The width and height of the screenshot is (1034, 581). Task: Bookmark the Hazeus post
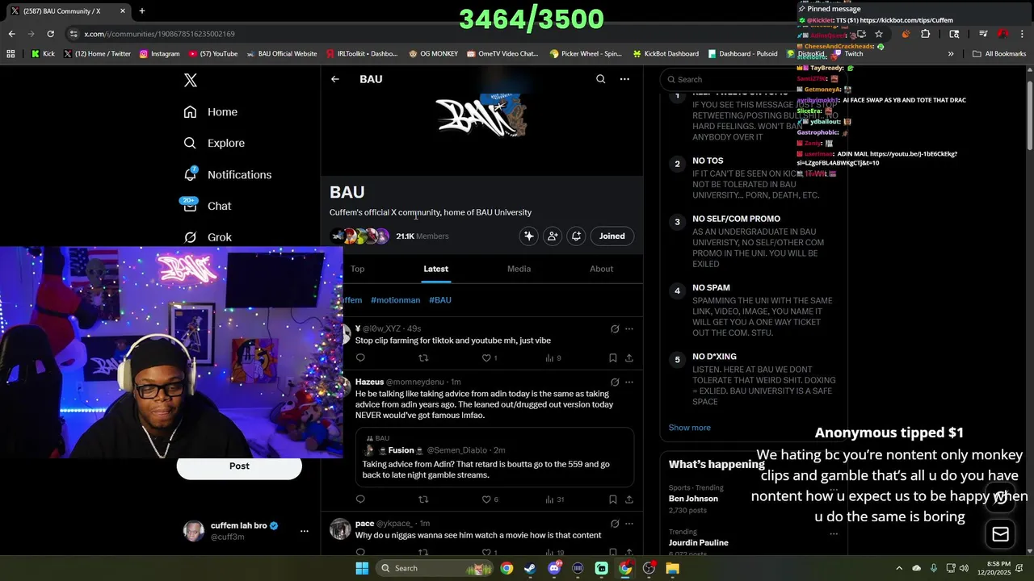pyautogui.click(x=612, y=499)
